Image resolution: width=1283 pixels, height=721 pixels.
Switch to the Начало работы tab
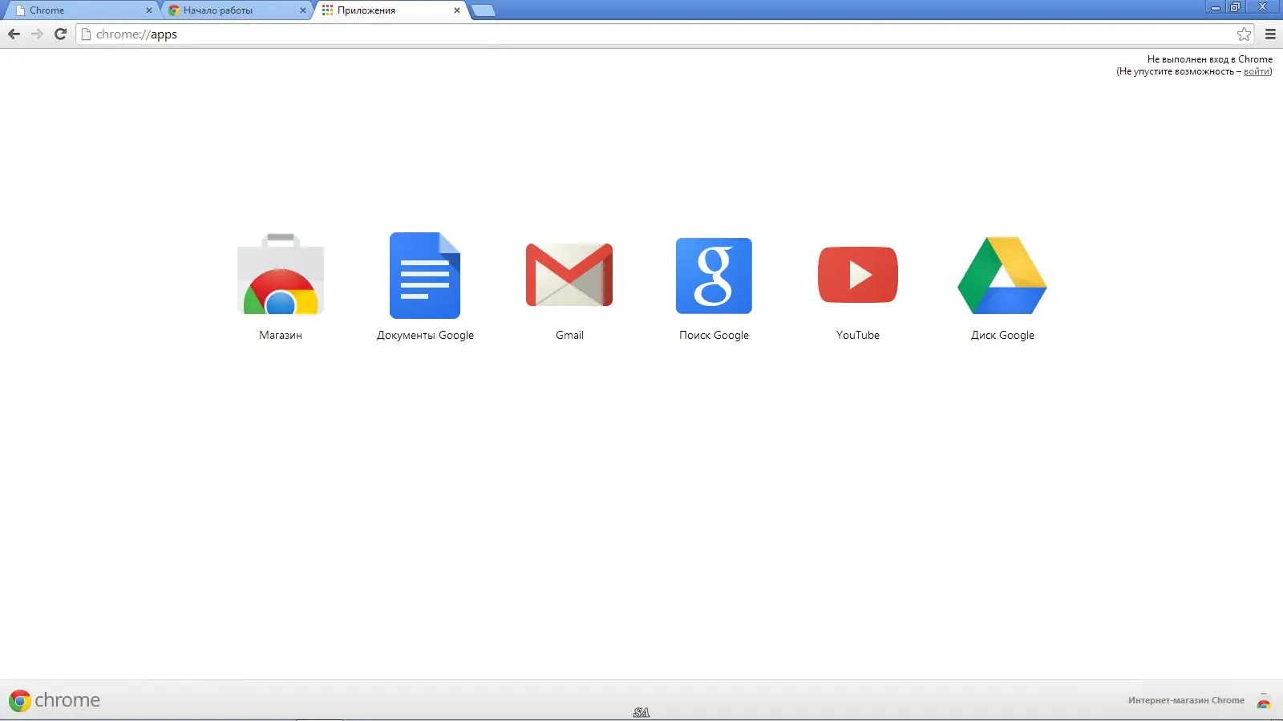[237, 10]
